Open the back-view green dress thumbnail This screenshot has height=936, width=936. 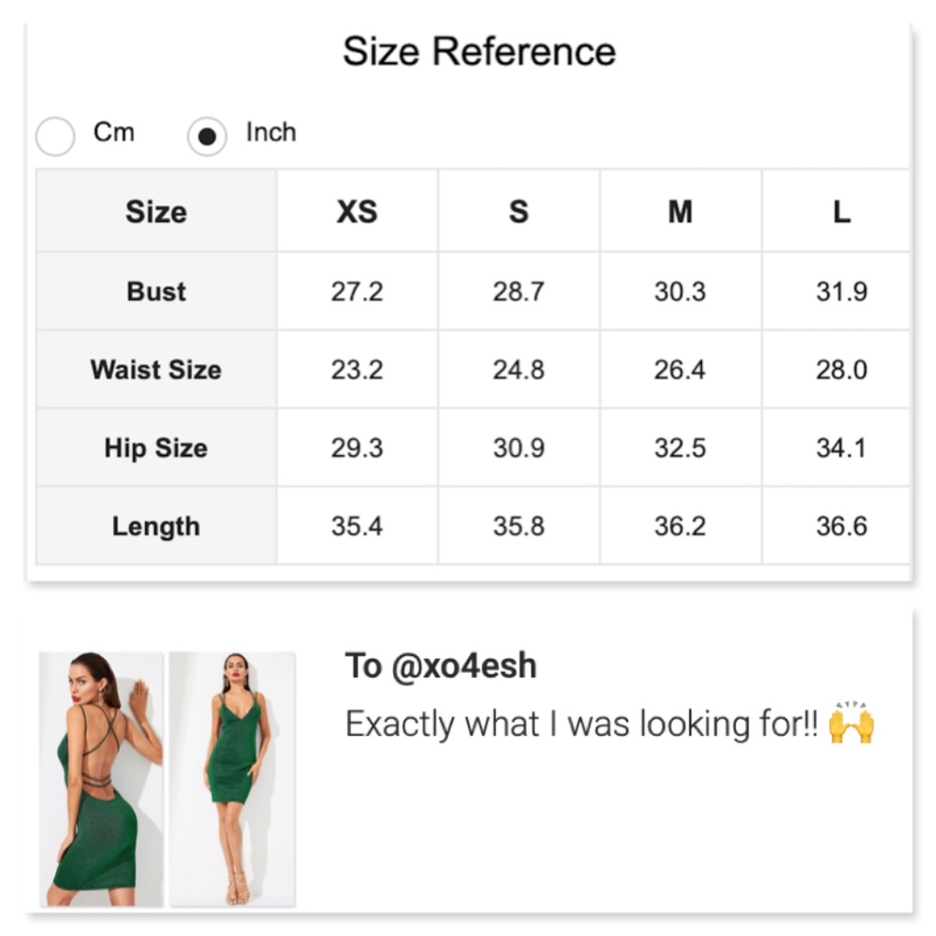(101, 779)
